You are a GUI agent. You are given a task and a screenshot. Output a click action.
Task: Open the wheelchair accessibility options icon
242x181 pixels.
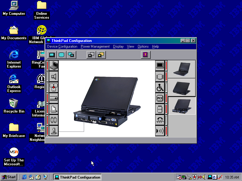click(160, 87)
